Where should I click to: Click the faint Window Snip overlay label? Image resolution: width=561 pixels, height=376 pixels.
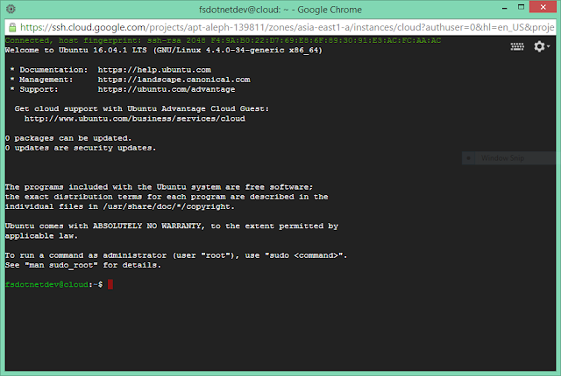click(502, 158)
